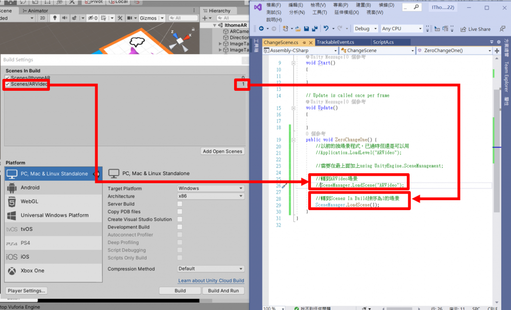Screen dimensions: 511x310
Task: Open Scene panel three-dot options menu
Action: click(194, 10)
